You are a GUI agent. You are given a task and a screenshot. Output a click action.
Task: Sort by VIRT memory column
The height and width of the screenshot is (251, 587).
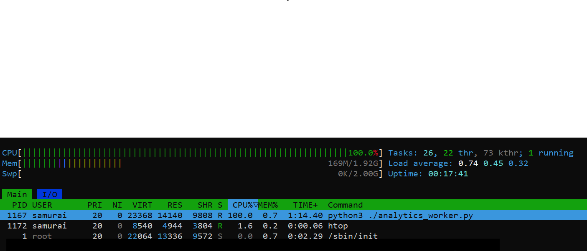tap(142, 205)
